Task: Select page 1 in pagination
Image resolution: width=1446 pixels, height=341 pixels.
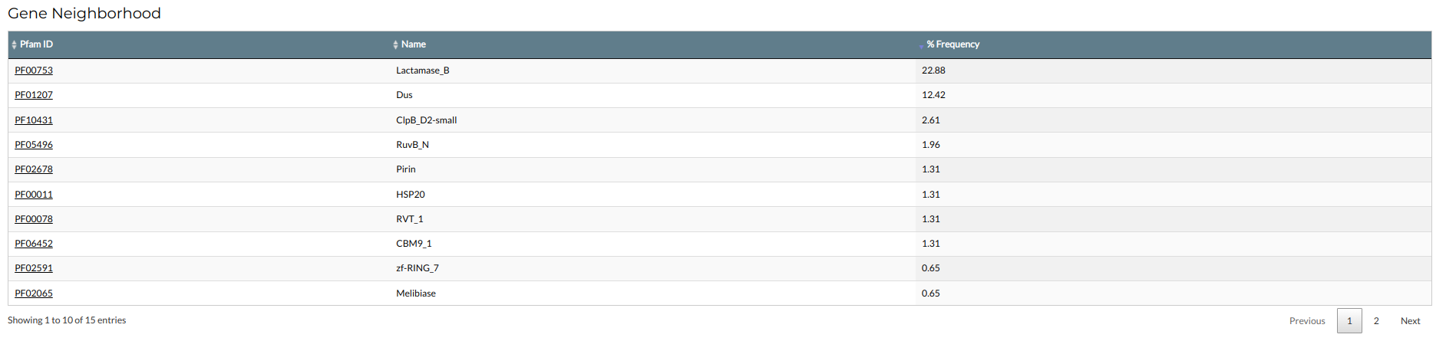Action: click(1349, 321)
